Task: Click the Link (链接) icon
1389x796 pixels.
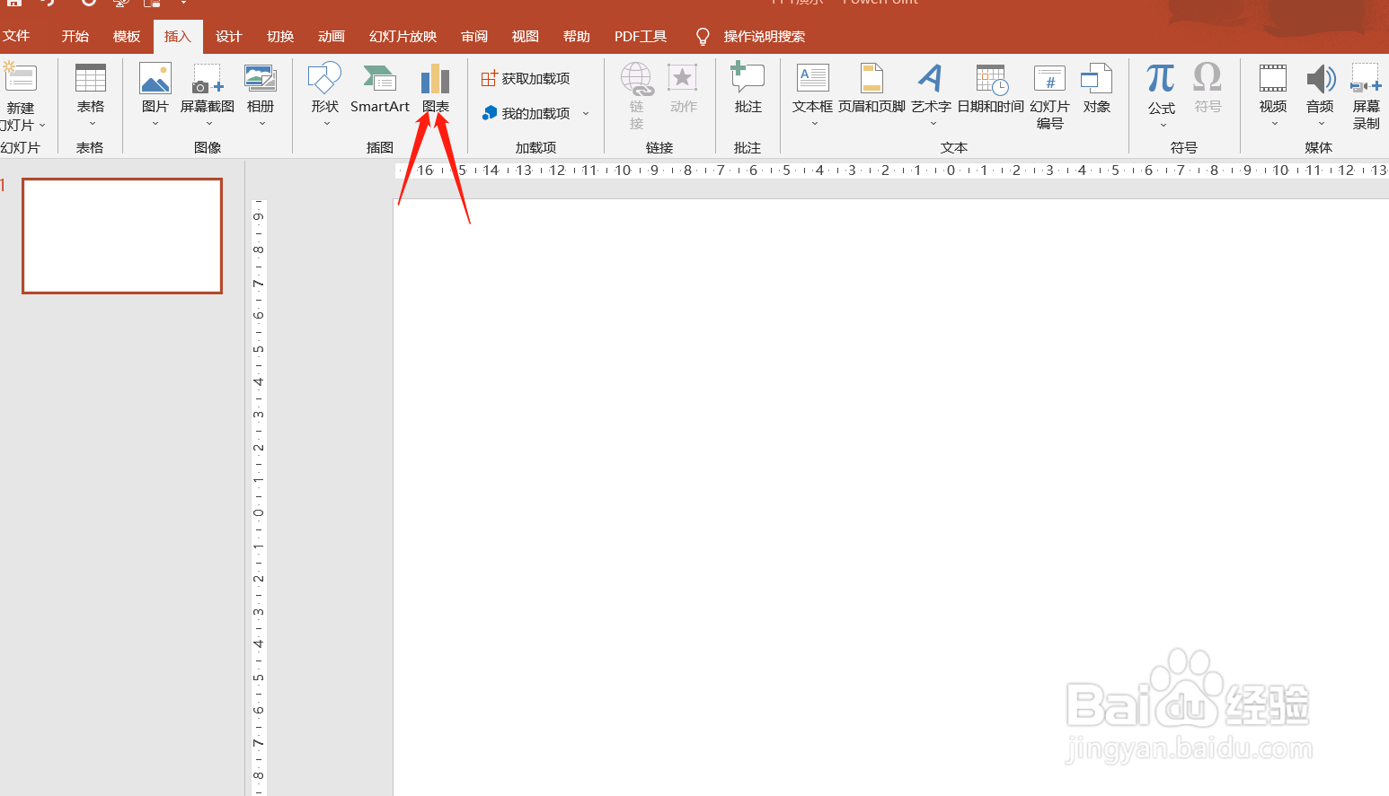Action: (637, 79)
